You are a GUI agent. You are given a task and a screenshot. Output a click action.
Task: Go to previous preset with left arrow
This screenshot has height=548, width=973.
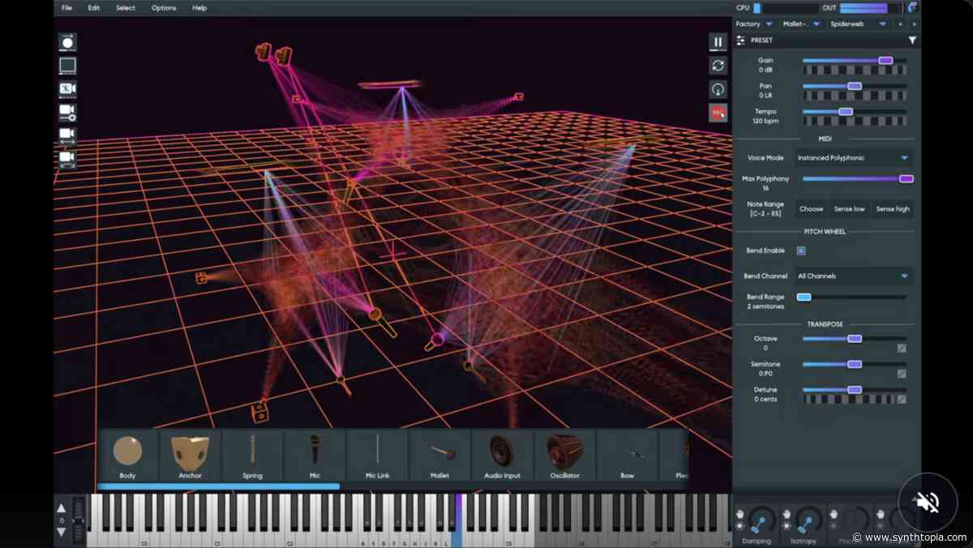900,24
